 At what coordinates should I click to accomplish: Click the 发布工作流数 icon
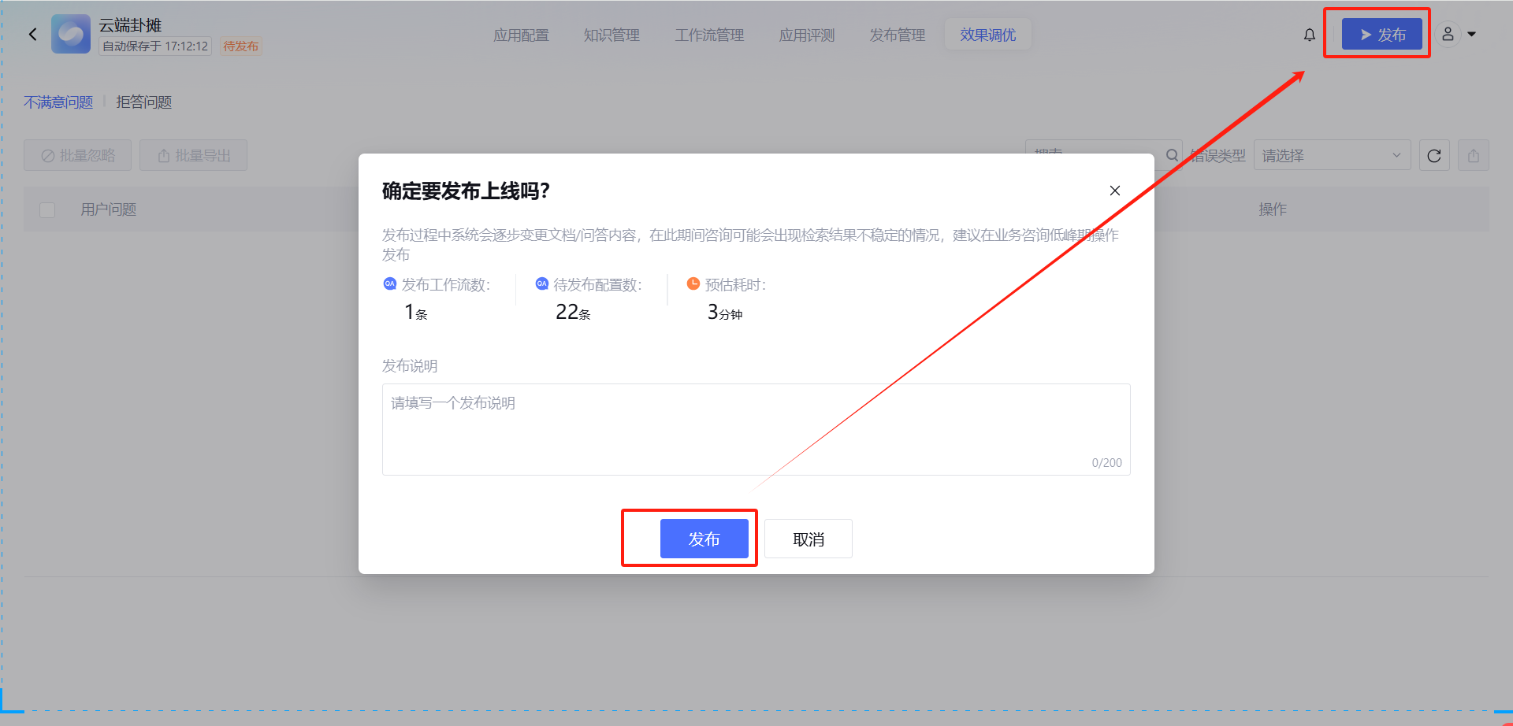390,284
